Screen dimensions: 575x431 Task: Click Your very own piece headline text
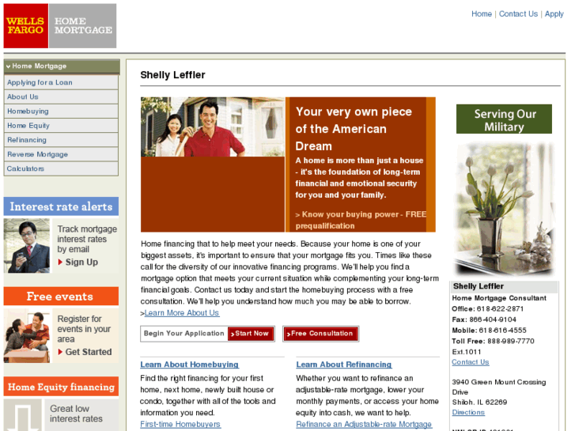tap(354, 129)
